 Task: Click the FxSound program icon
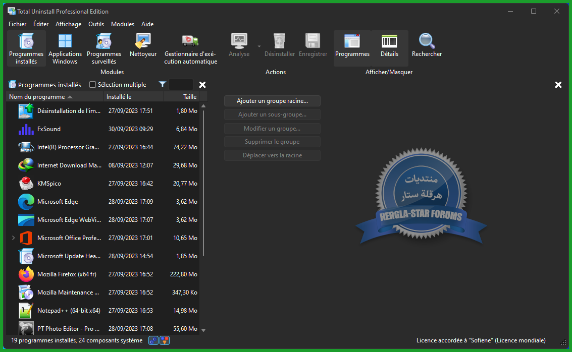[x=26, y=129]
